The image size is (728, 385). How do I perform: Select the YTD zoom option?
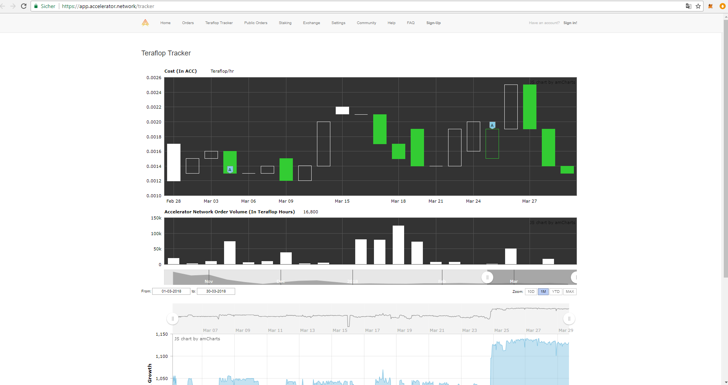[556, 292]
